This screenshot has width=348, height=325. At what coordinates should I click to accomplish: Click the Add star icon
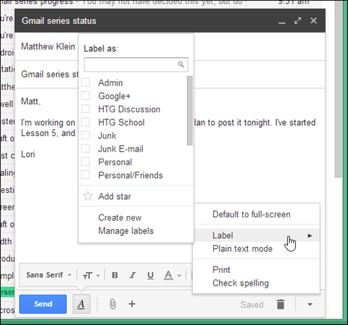click(87, 196)
